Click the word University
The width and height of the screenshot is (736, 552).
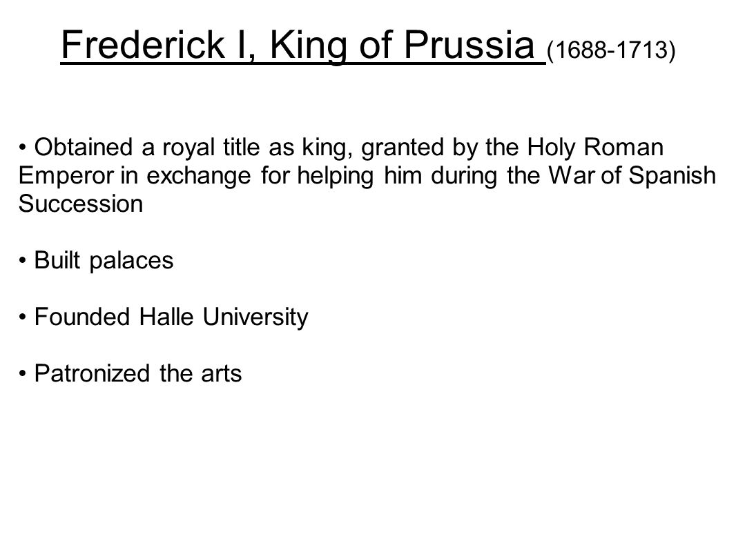[255, 317]
